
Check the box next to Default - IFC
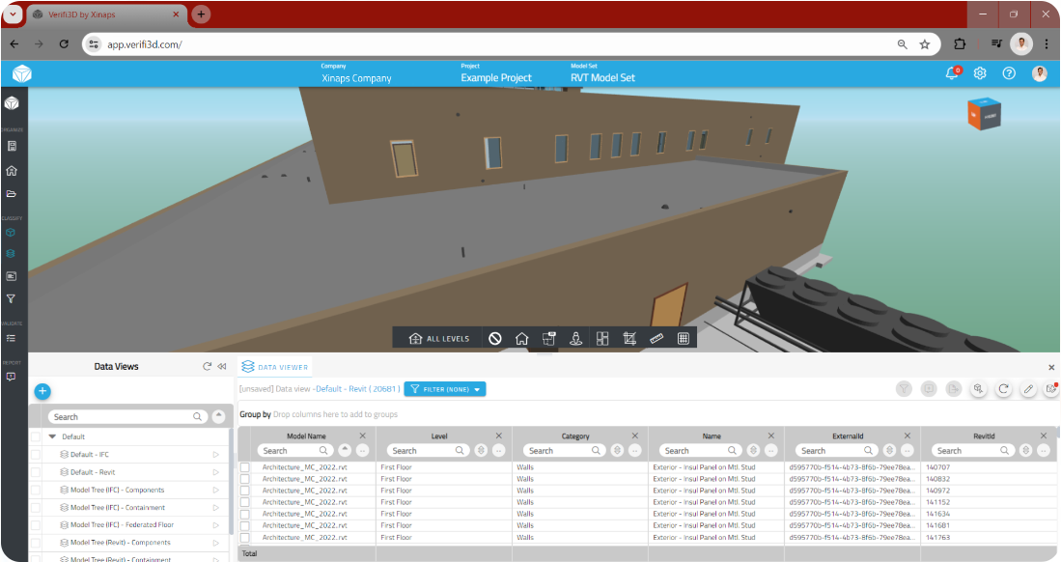coord(36,455)
